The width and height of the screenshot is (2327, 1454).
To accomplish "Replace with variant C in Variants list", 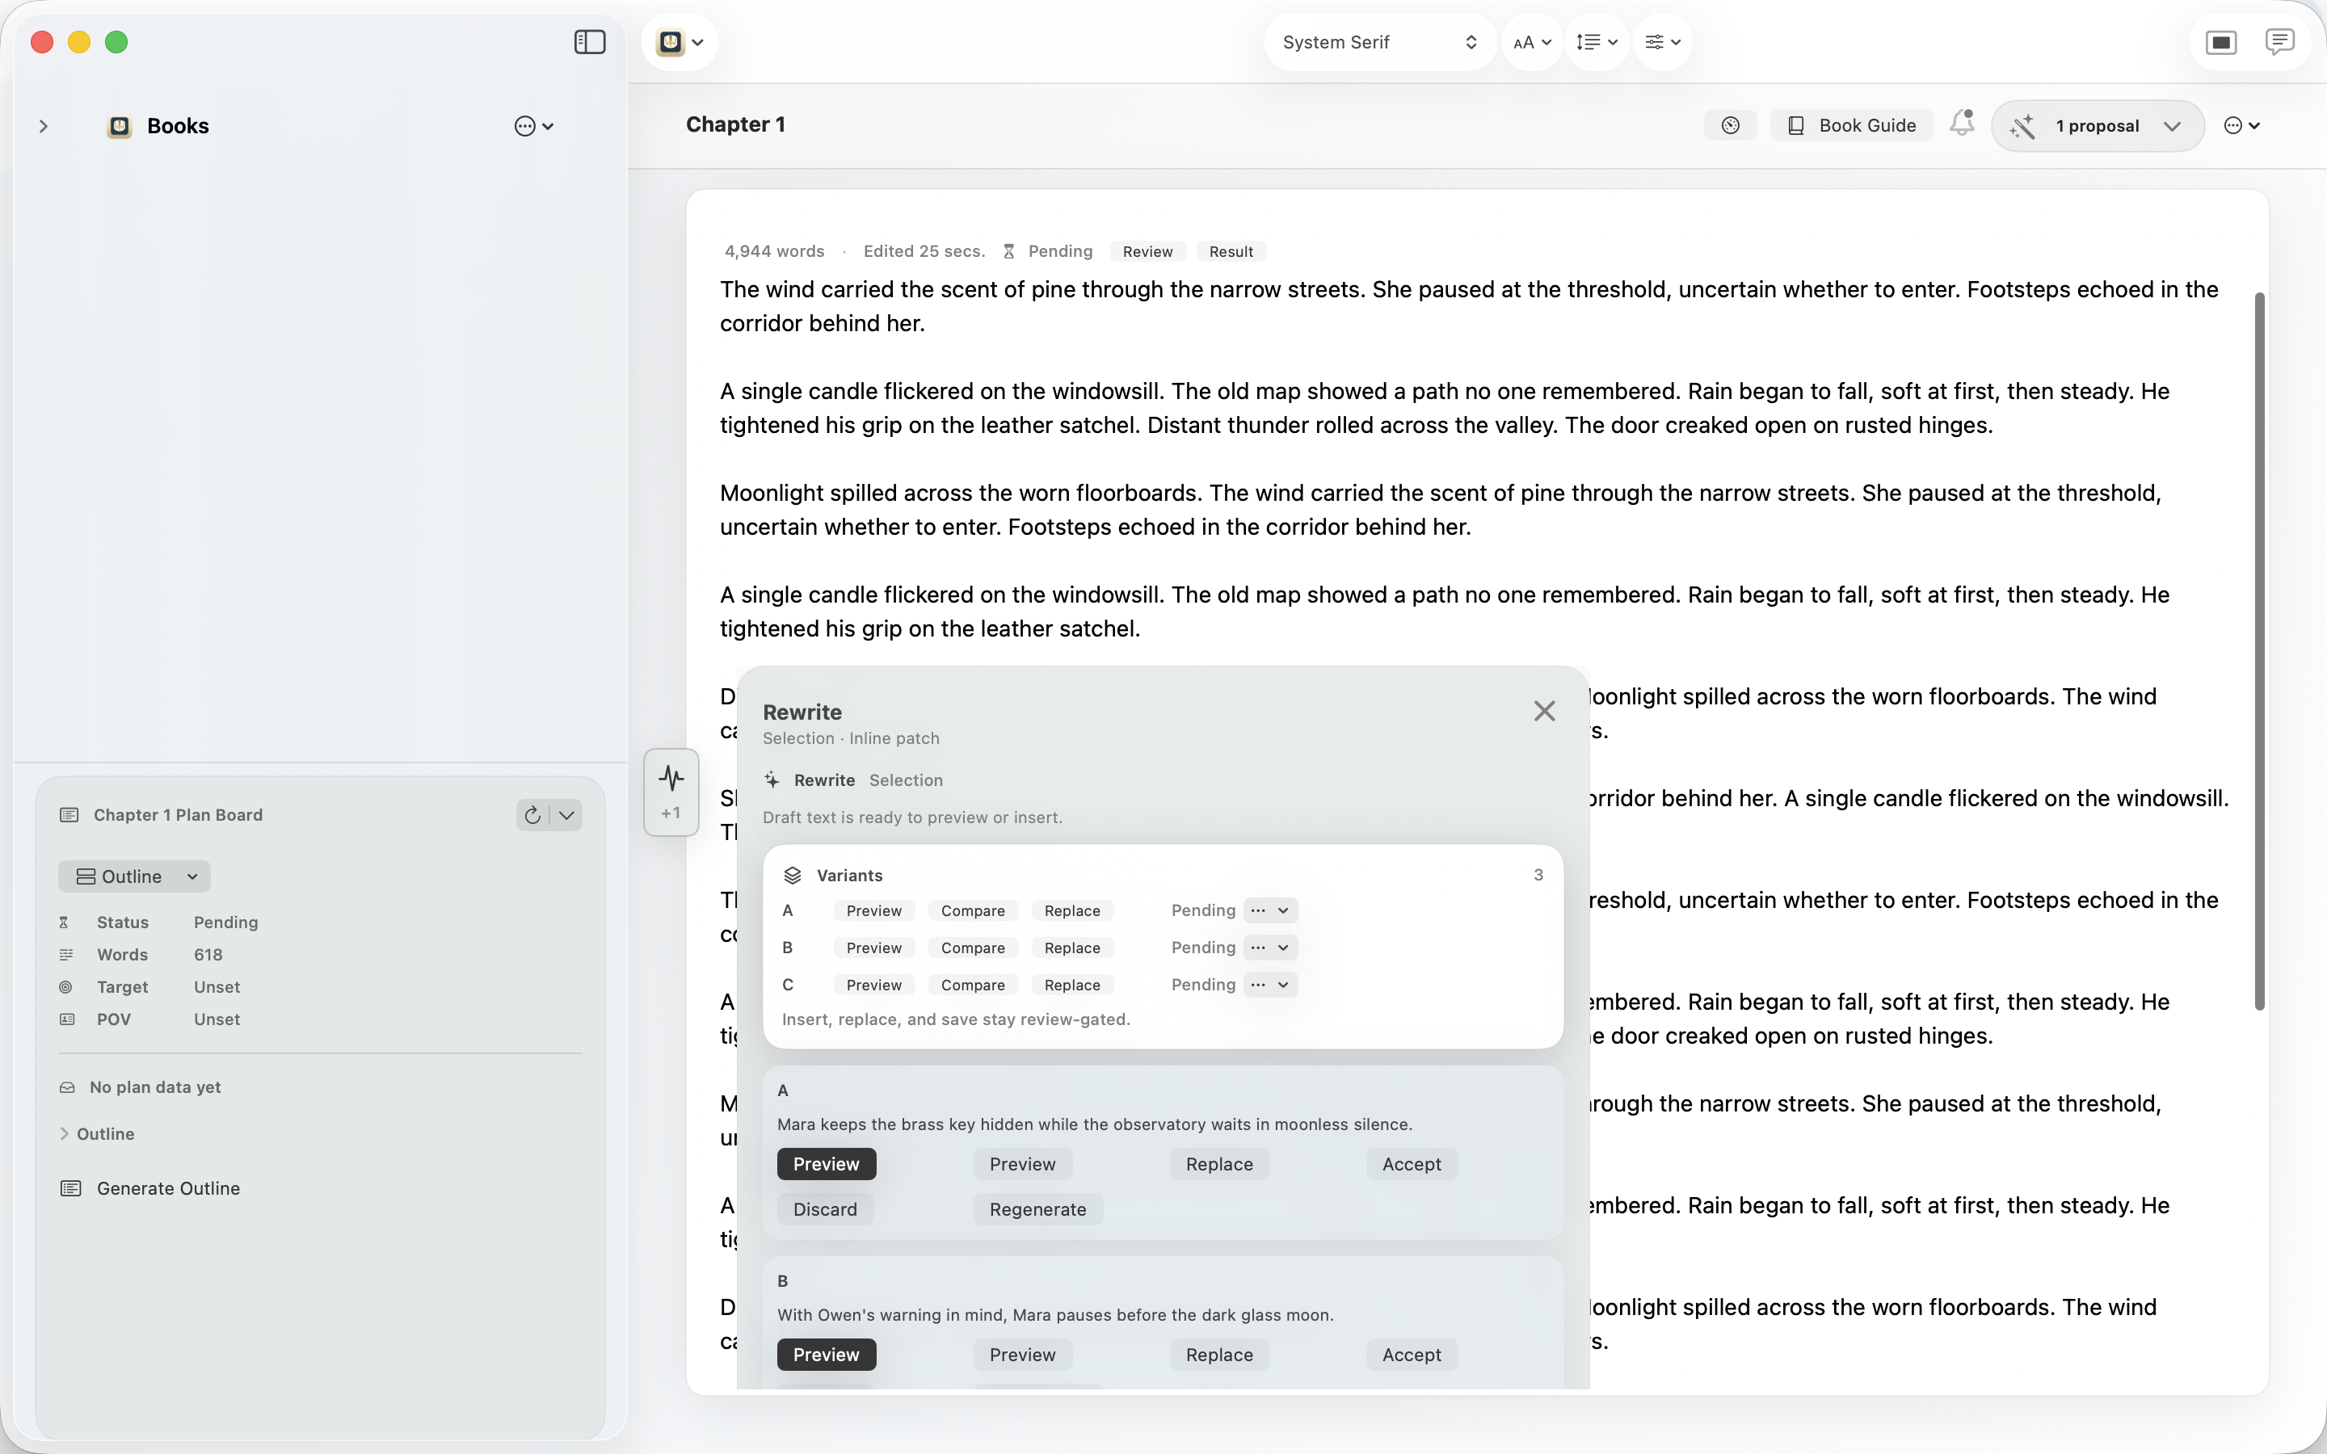I will (x=1072, y=985).
